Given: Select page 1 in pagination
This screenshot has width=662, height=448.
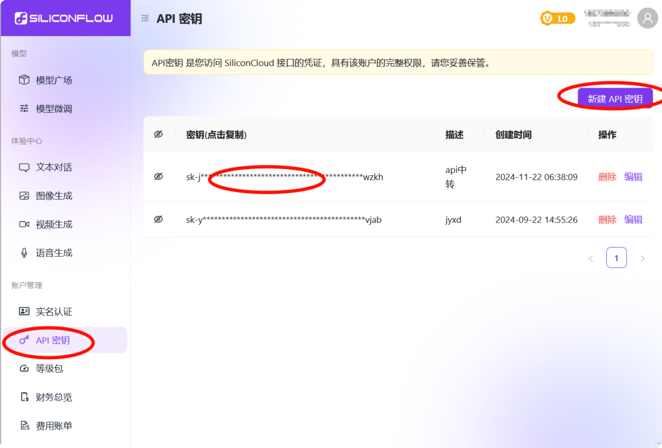Looking at the screenshot, I should pos(617,257).
